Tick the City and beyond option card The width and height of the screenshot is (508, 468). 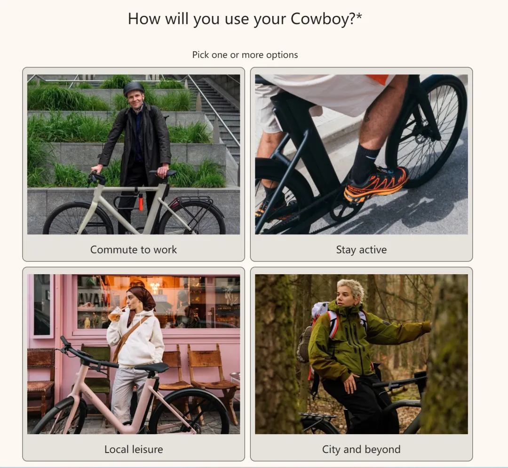tap(361, 364)
